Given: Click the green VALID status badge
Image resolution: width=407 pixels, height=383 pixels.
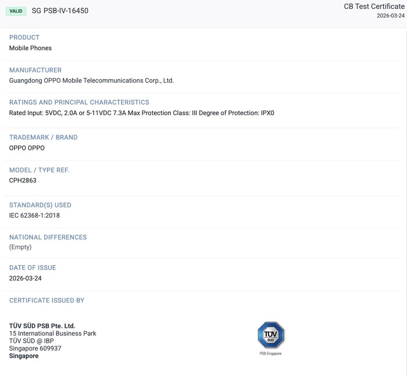Looking at the screenshot, I should tap(16, 11).
